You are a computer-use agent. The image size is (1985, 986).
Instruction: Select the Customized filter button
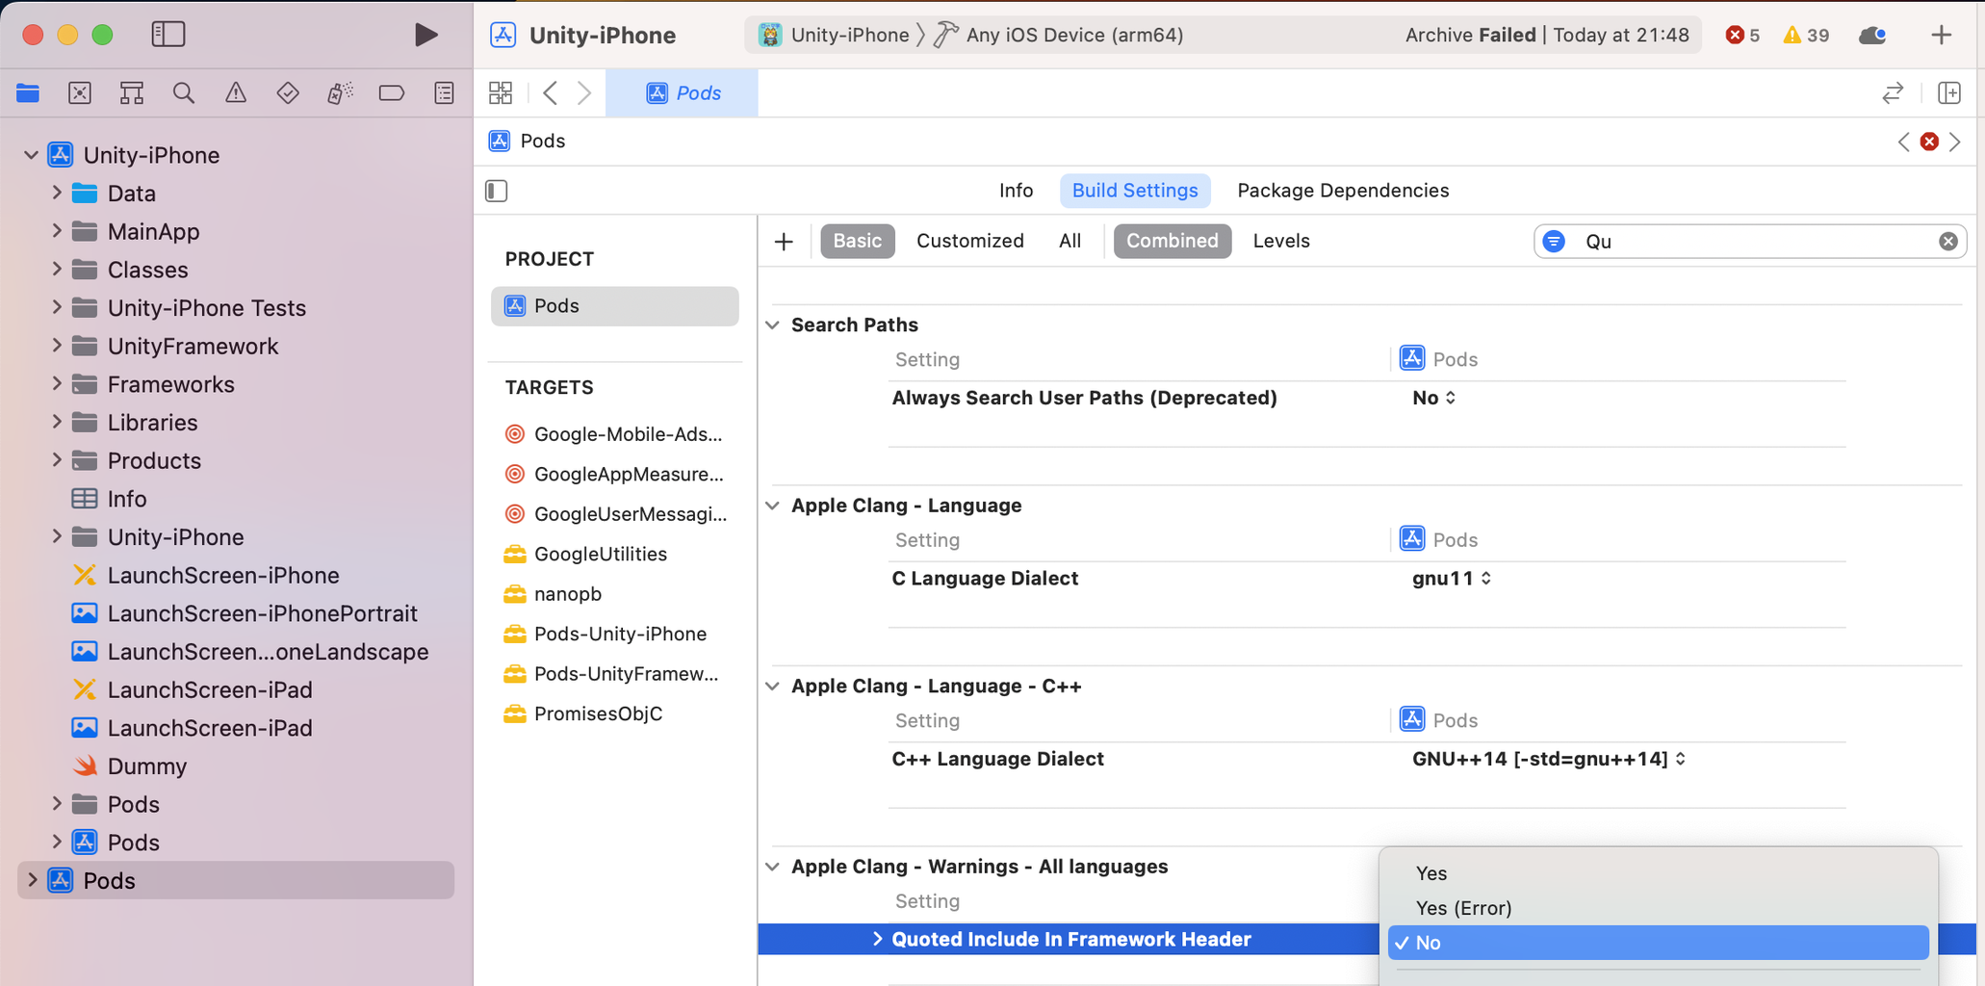click(969, 241)
